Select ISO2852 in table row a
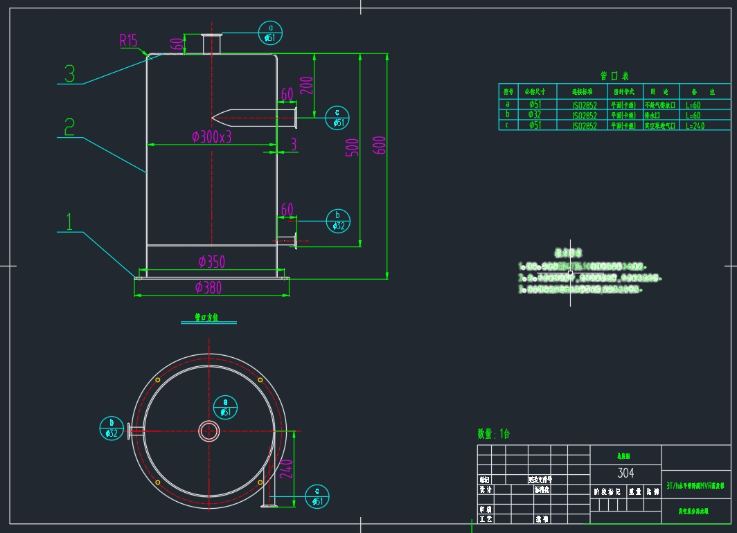 pos(585,105)
